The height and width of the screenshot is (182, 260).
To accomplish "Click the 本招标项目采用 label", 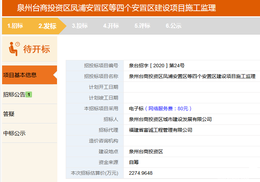I will coord(101,109).
